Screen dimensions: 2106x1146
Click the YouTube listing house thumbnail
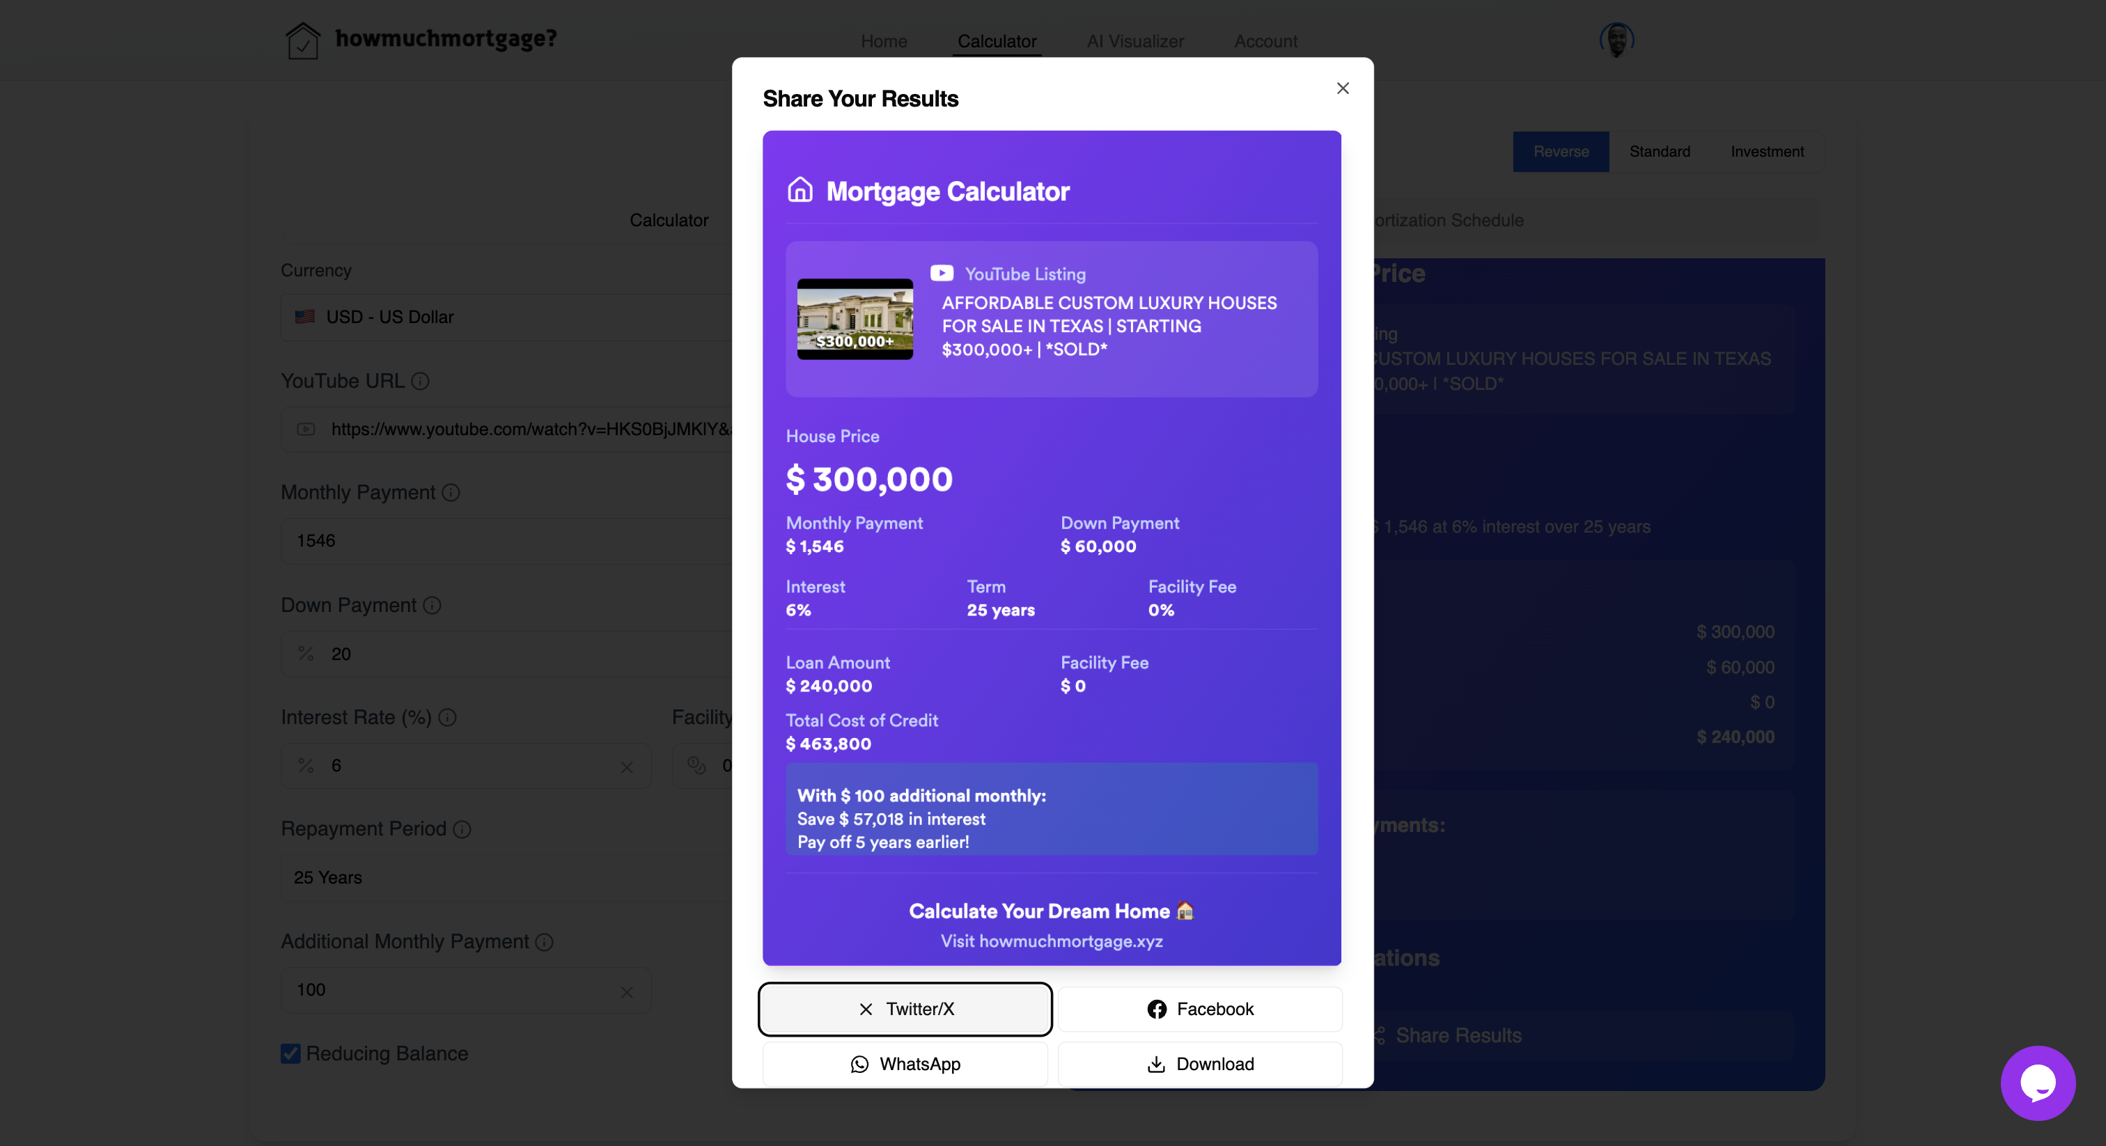[855, 319]
